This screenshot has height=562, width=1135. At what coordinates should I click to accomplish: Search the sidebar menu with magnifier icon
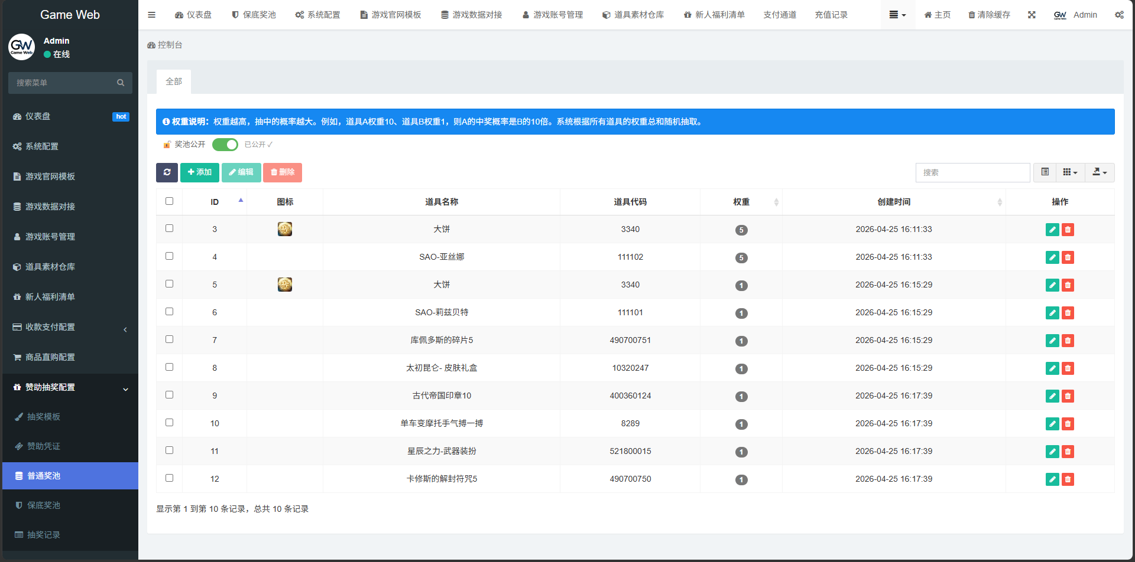tap(121, 83)
